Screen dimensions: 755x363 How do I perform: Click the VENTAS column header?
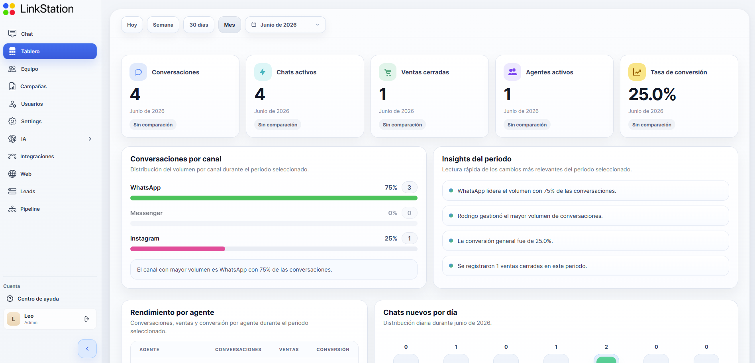[289, 349]
